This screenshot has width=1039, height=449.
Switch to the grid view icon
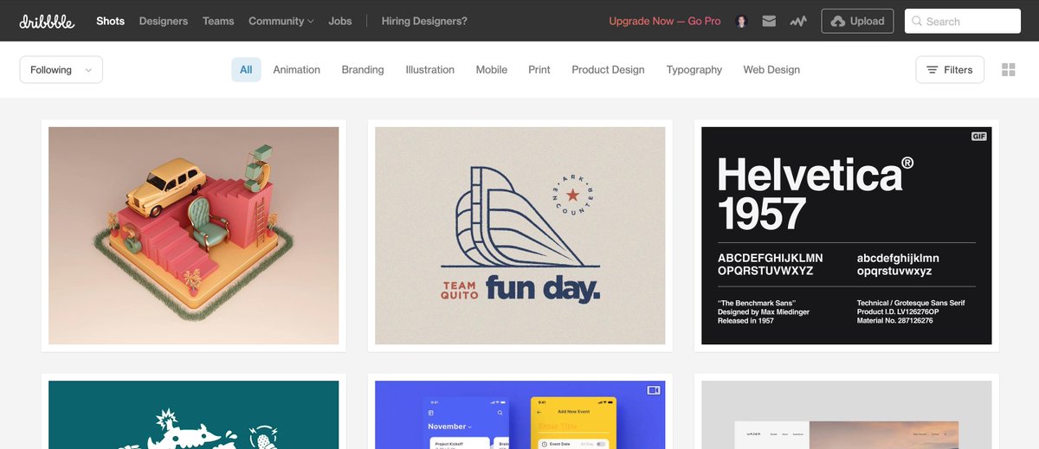pyautogui.click(x=1008, y=70)
